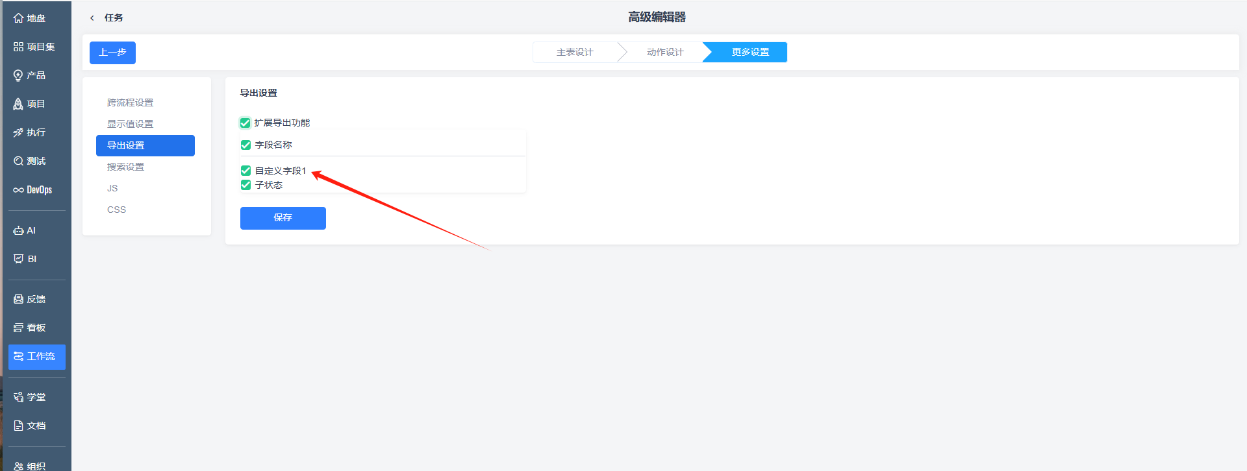1247x471 pixels.
Task: Uncheck the 子状态 checkbox
Action: tap(246, 185)
